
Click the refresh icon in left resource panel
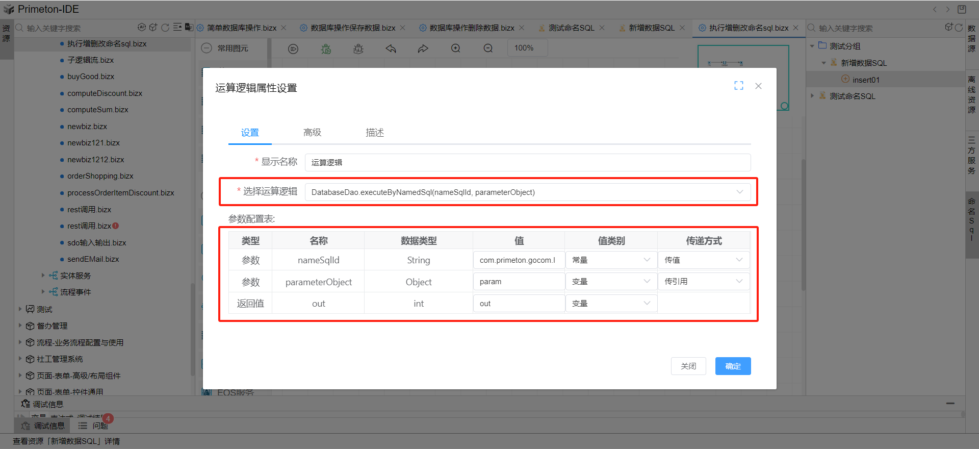165,28
